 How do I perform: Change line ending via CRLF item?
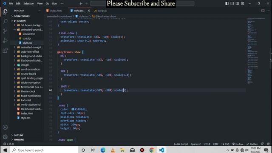(216, 144)
